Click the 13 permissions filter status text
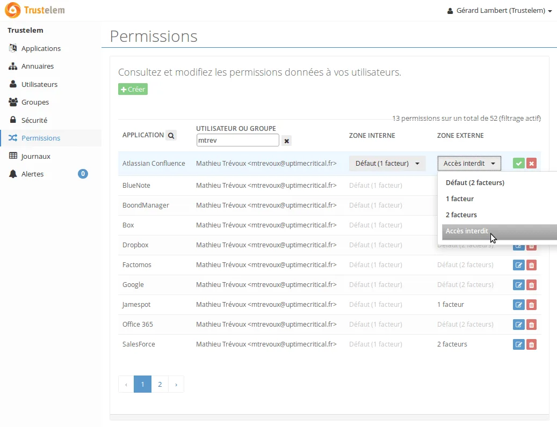Screen dimensions: 557x427 (x=466, y=118)
